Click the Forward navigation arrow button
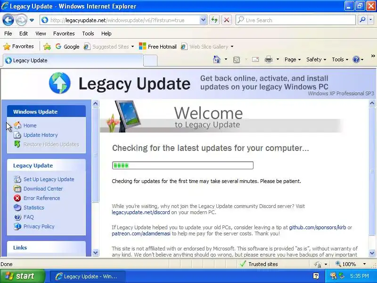 [21, 20]
